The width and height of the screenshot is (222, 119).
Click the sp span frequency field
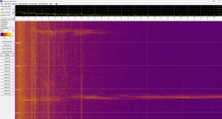[7, 15]
